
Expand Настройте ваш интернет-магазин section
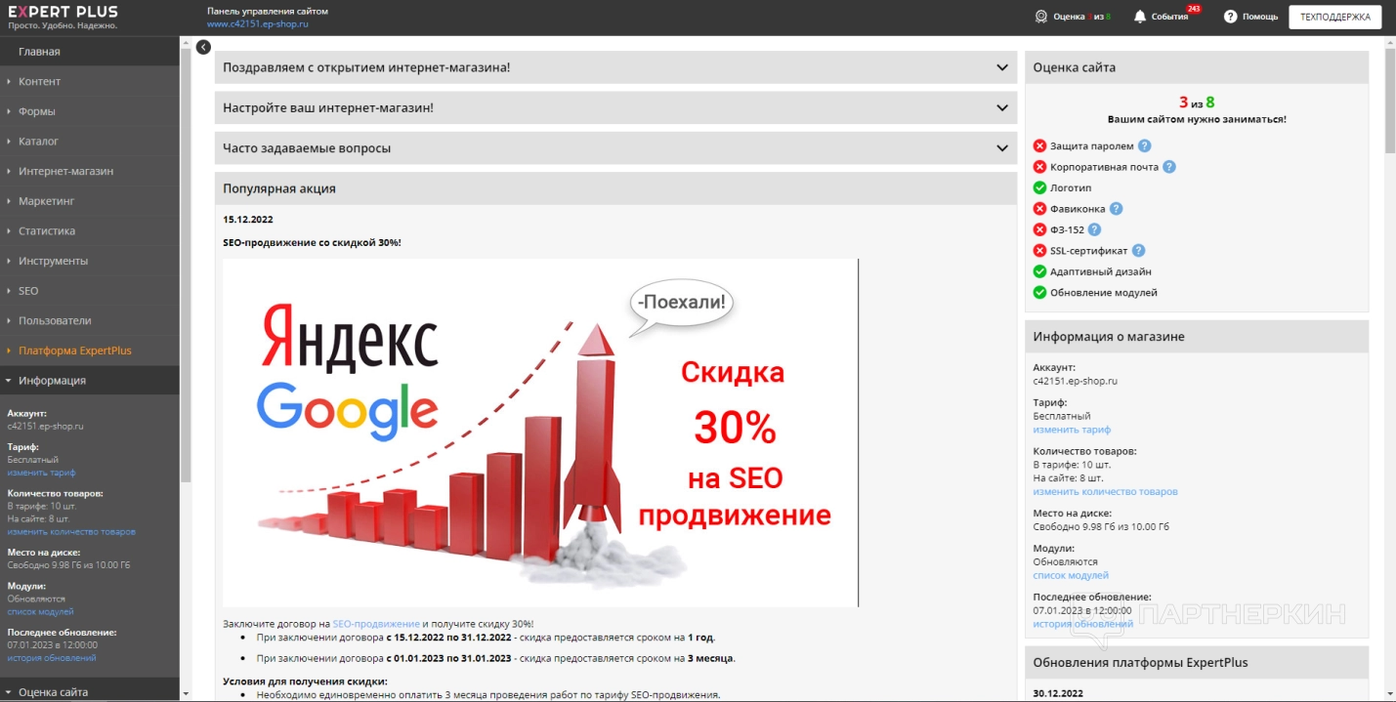(615, 107)
